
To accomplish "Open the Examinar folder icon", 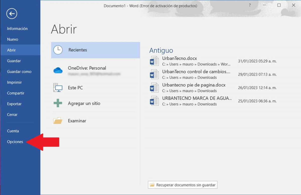I will pyautogui.click(x=58, y=120).
